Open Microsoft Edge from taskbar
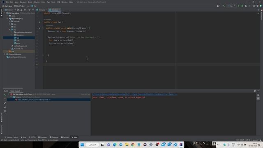 [115, 145]
